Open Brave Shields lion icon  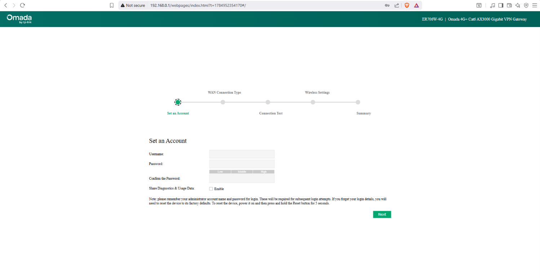click(407, 5)
